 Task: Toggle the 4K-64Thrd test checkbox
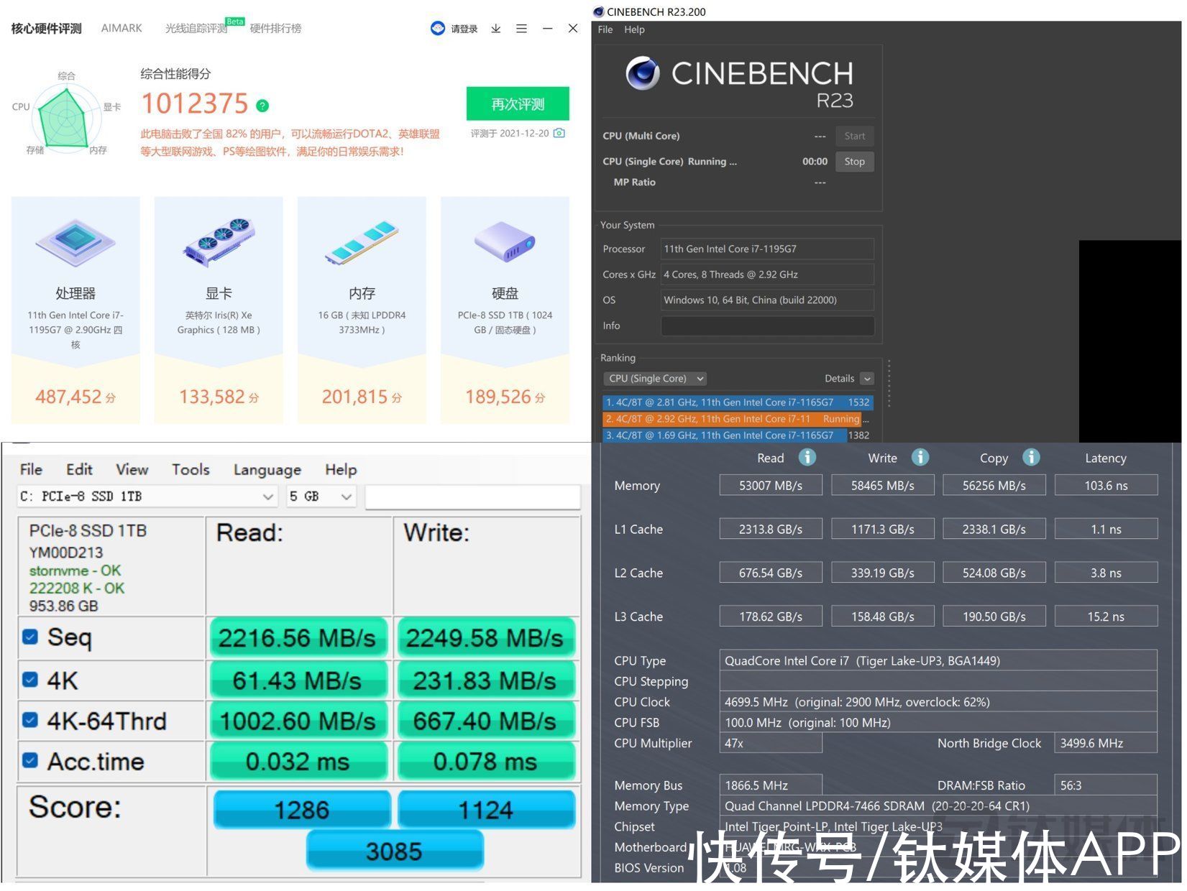(x=30, y=719)
